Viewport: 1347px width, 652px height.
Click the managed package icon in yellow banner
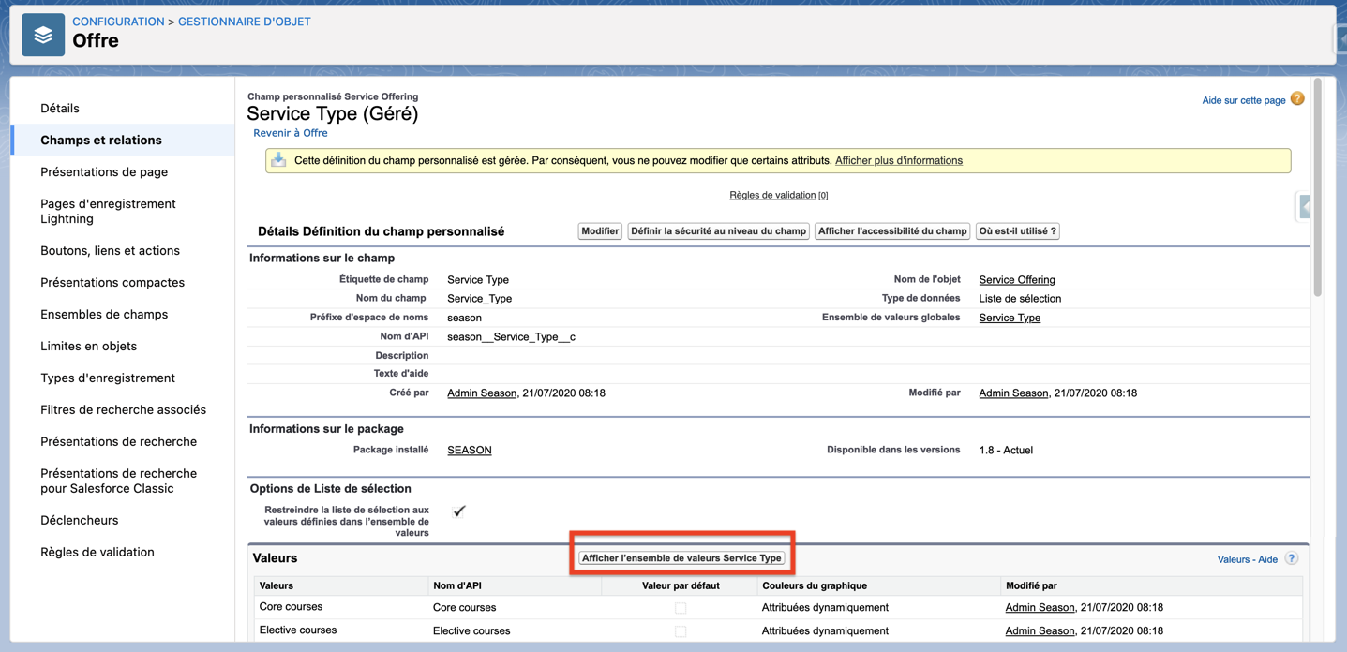coord(278,160)
